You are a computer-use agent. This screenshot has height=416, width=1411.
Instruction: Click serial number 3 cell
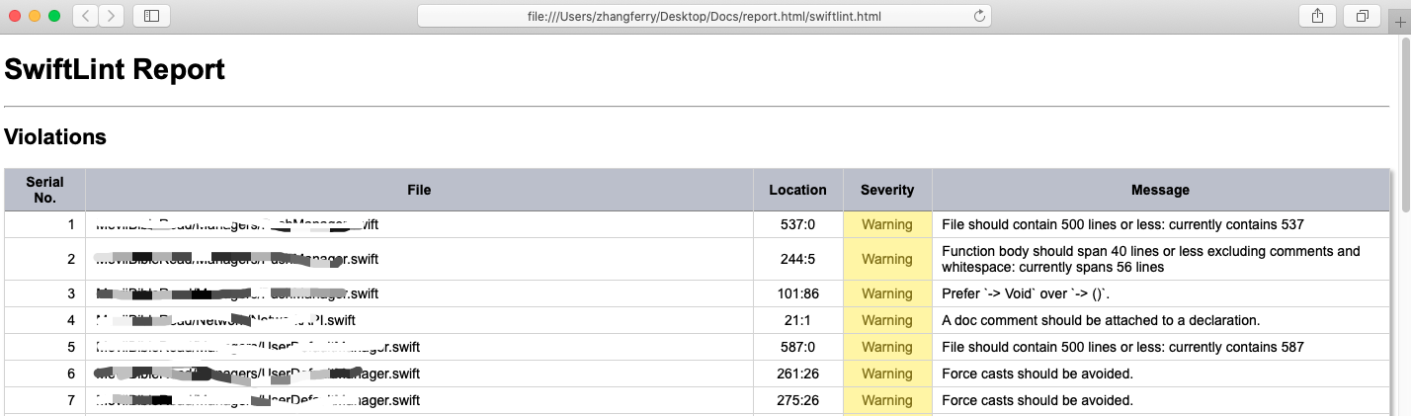[45, 293]
